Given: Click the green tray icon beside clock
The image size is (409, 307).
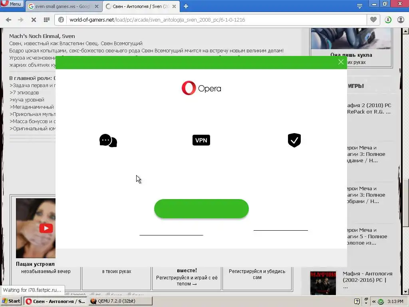Looking at the screenshot, I should point(381,301).
